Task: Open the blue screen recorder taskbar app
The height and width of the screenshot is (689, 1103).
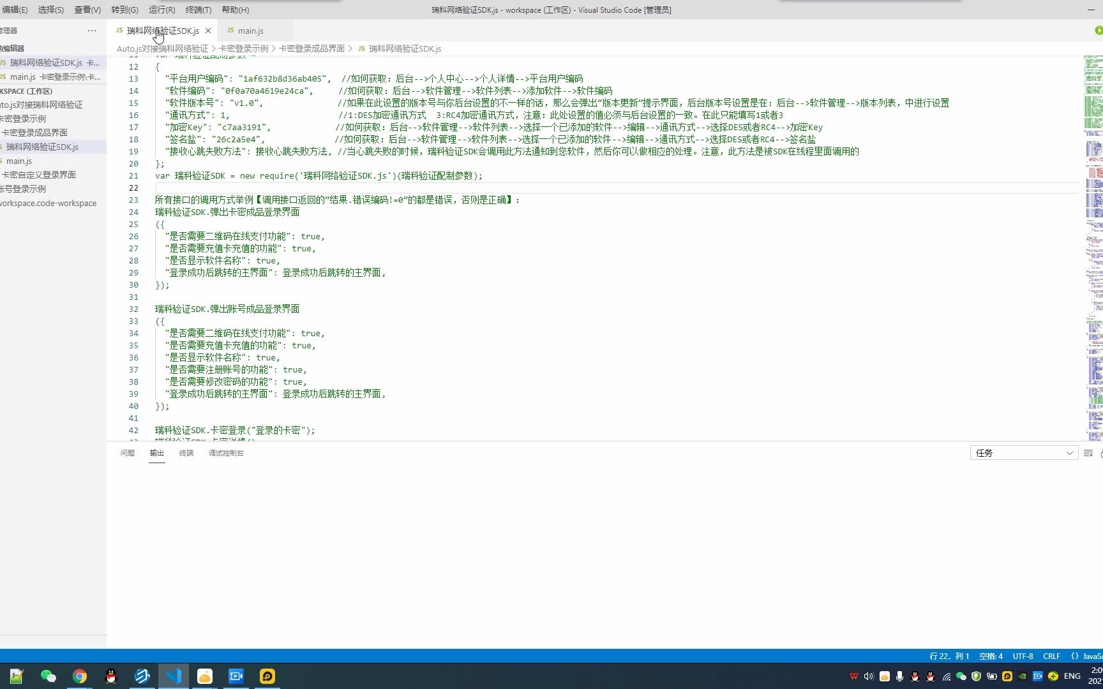Action: [236, 676]
